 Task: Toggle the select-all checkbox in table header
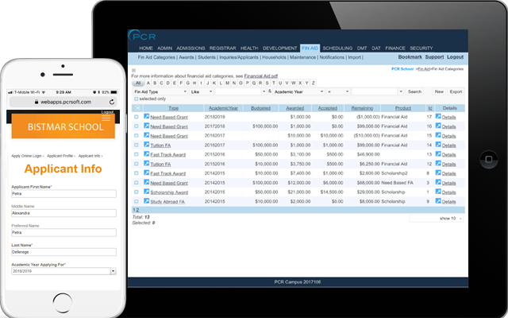(137, 108)
